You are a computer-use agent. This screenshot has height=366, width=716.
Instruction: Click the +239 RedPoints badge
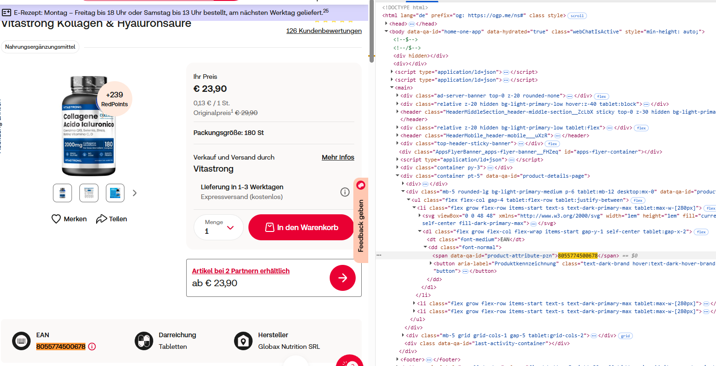click(x=114, y=99)
